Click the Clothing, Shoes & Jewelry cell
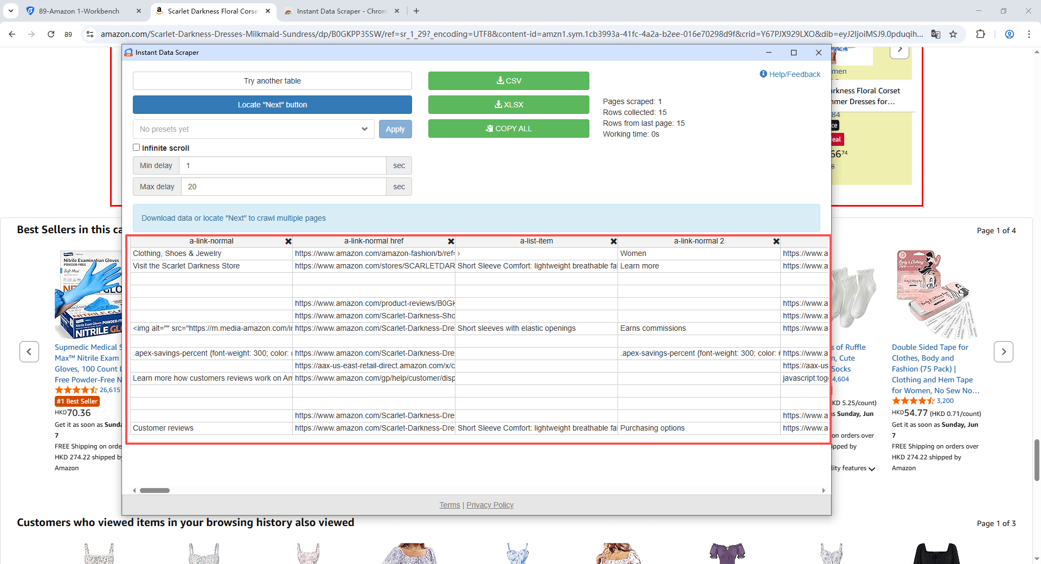 click(211, 253)
